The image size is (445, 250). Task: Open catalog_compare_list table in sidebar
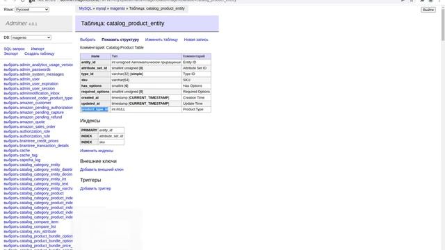pyautogui.click(x=38, y=227)
